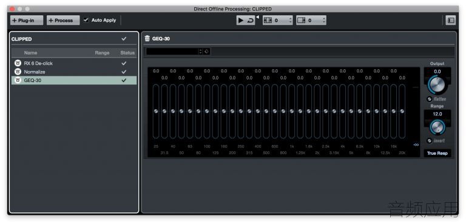
Task: Click the + Process button
Action: coord(63,20)
